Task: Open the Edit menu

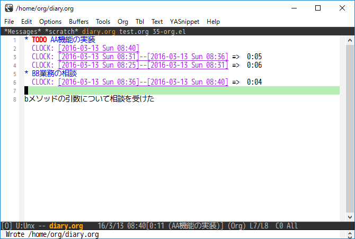Action: coord(26,22)
